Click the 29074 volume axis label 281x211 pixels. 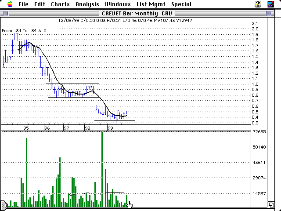coord(259,178)
